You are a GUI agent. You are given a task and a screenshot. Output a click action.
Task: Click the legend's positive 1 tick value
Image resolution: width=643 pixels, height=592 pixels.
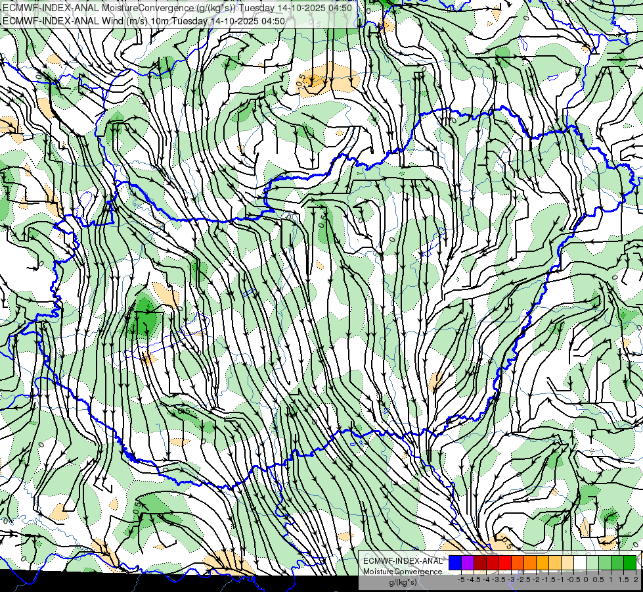click(611, 580)
